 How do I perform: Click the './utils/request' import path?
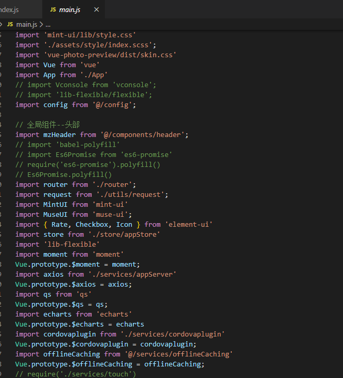tap(130, 195)
